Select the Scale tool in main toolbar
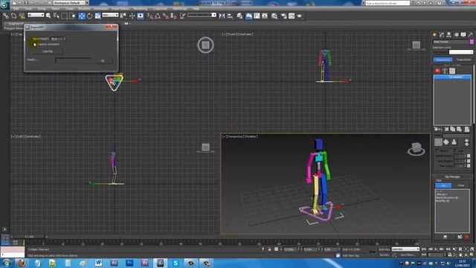476x268 pixels. [x=97, y=16]
